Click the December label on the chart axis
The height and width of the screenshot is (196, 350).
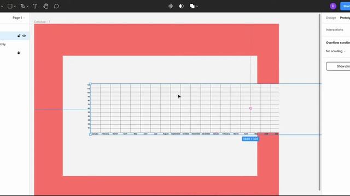pyautogui.click(x=206, y=134)
